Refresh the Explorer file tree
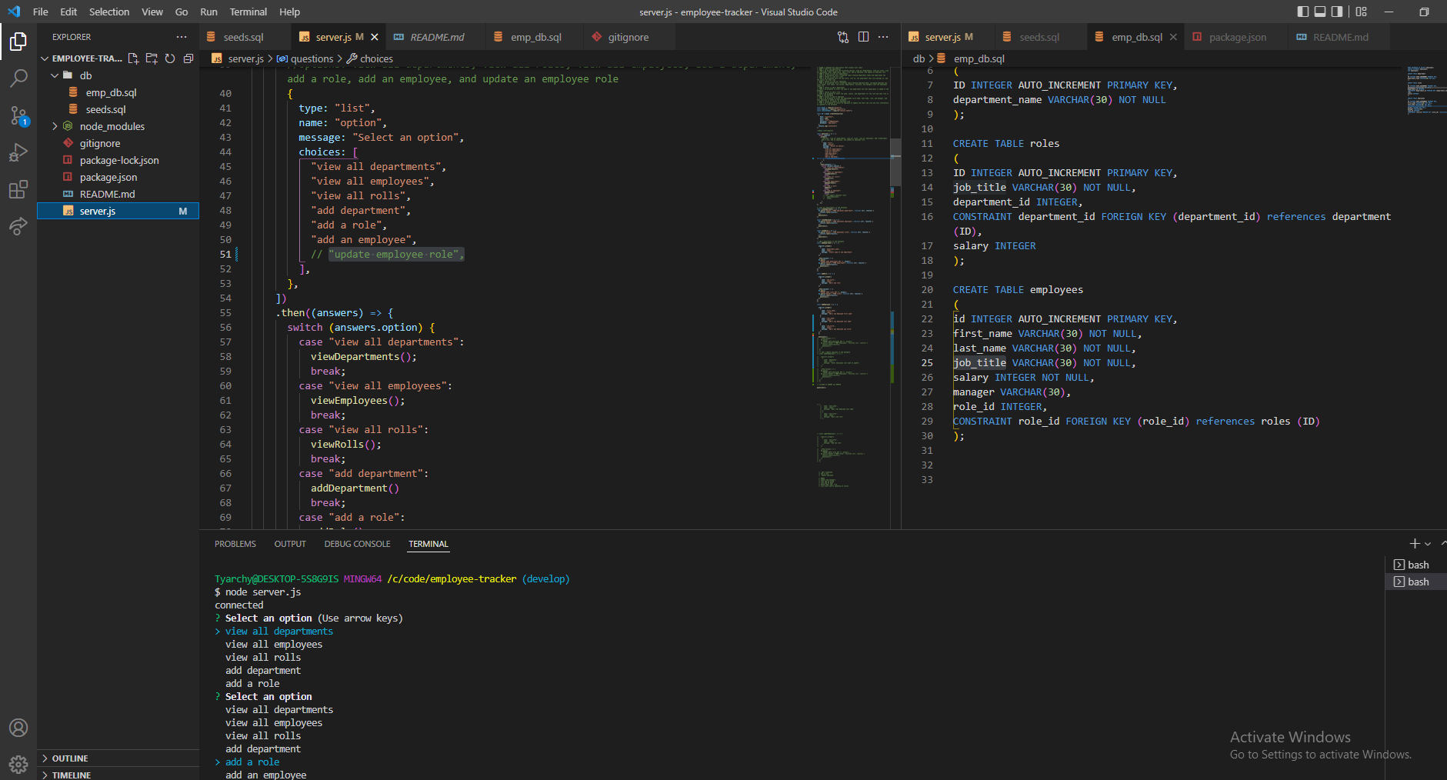 click(x=170, y=58)
